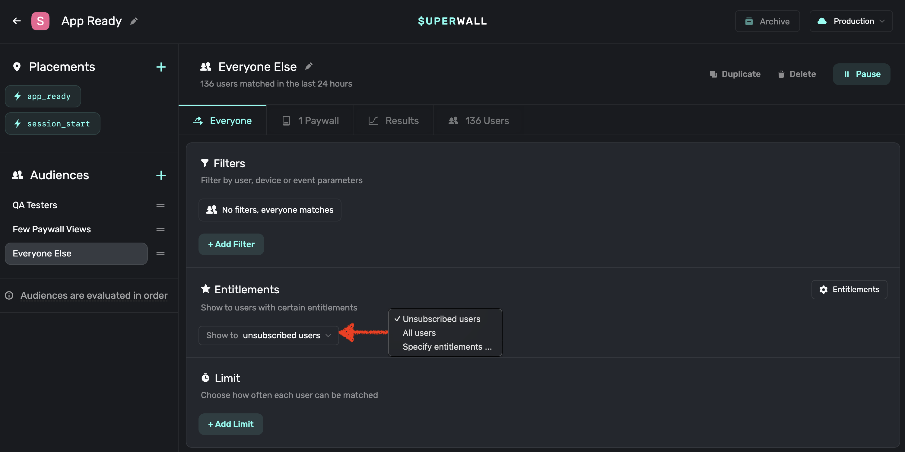This screenshot has height=452, width=905.
Task: Add a new audience with plus icon
Action: [161, 175]
